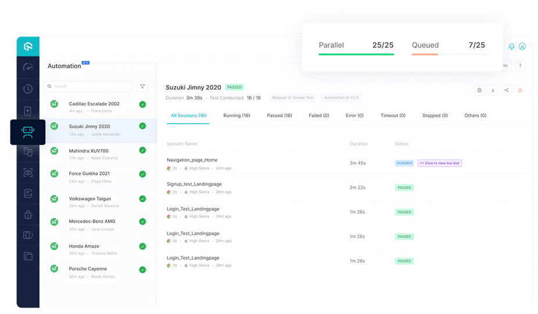Screen dimensions: 538x314
Task: Select the Suzuki Jimny 2020 build in list
Action: [x=98, y=130]
